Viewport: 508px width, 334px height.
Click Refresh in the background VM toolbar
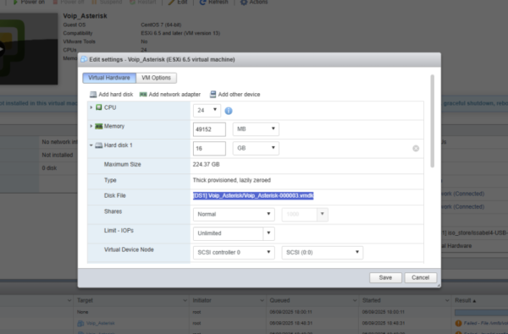click(x=214, y=2)
